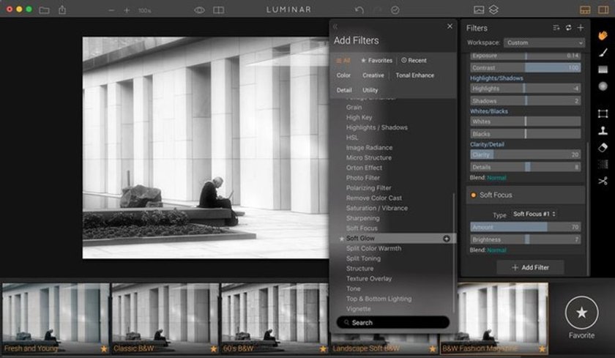Click the undo arrow icon
The height and width of the screenshot is (358, 615).
point(359,10)
